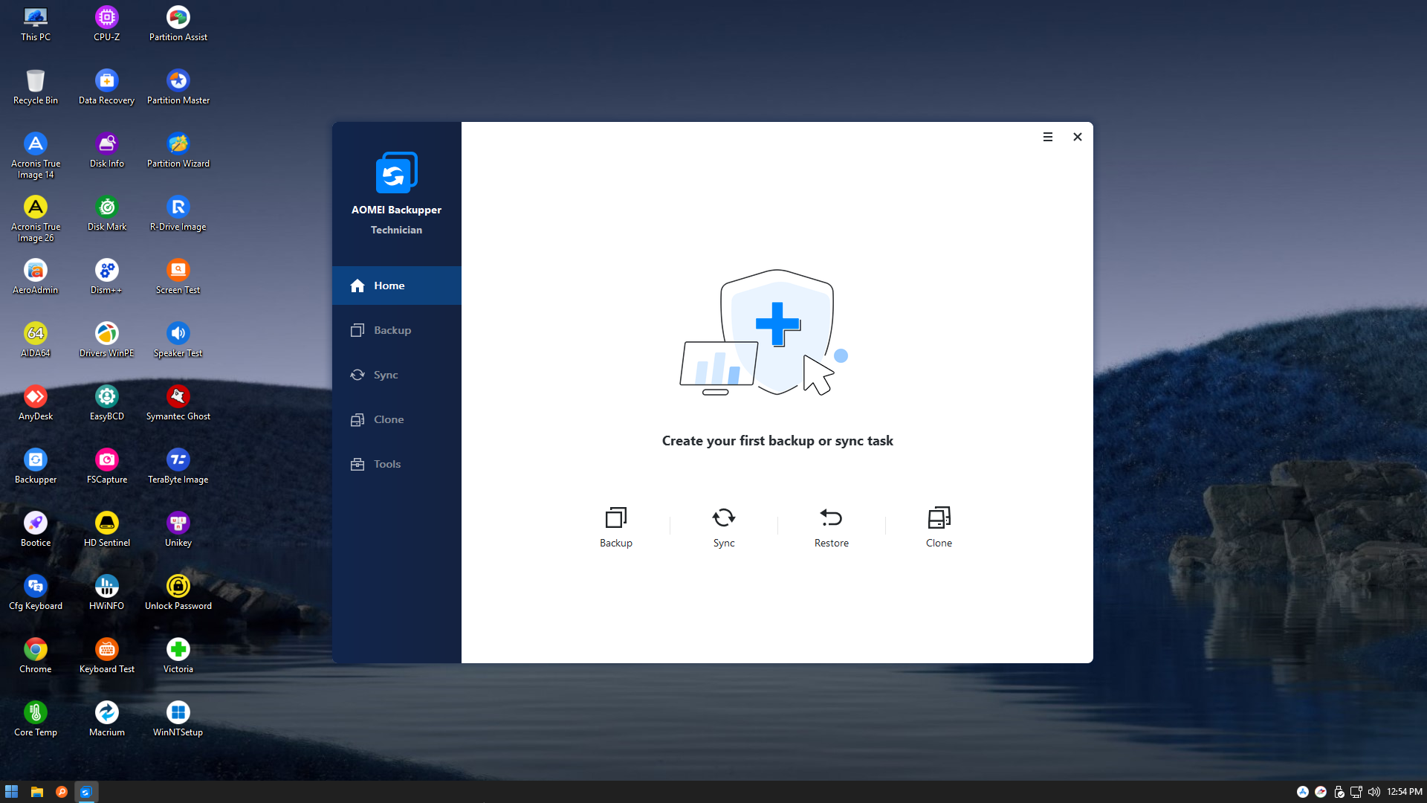
Task: Select the Backupper desktop icon
Action: pyautogui.click(x=36, y=466)
